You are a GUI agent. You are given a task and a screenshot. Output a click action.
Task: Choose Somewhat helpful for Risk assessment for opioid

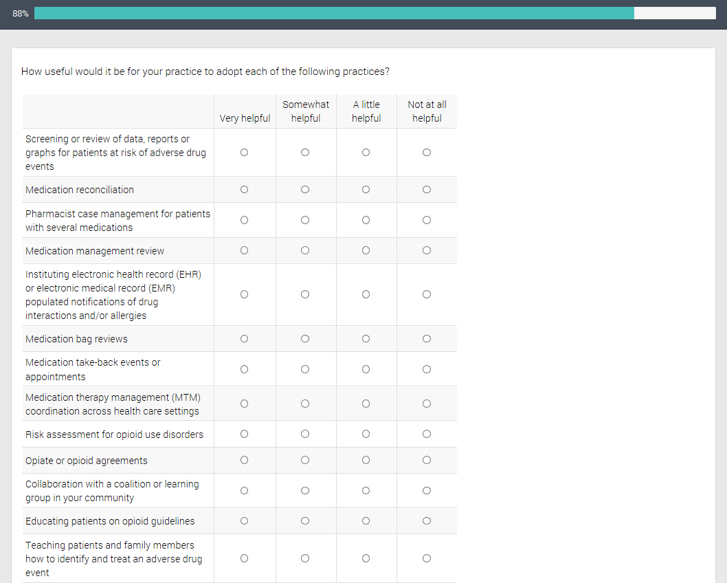(x=305, y=434)
